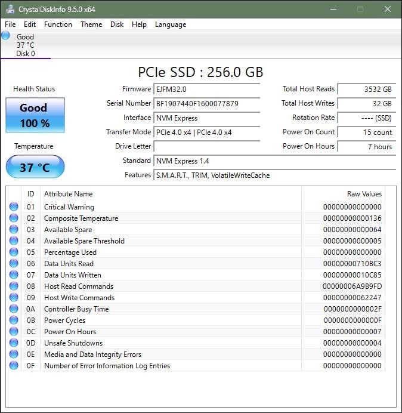Screen dimensions: 402x413
Task: Close the CrystalDiskInfo window
Action: tap(388, 9)
